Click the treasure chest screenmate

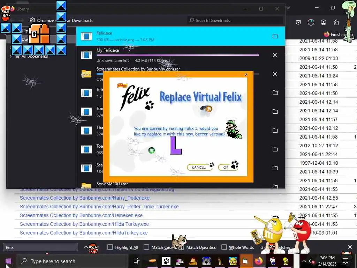pyautogui.click(x=39, y=33)
